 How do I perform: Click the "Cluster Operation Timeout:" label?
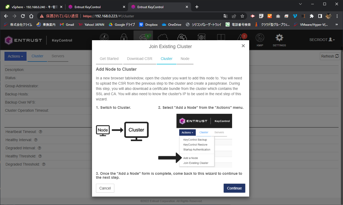(x=27, y=110)
